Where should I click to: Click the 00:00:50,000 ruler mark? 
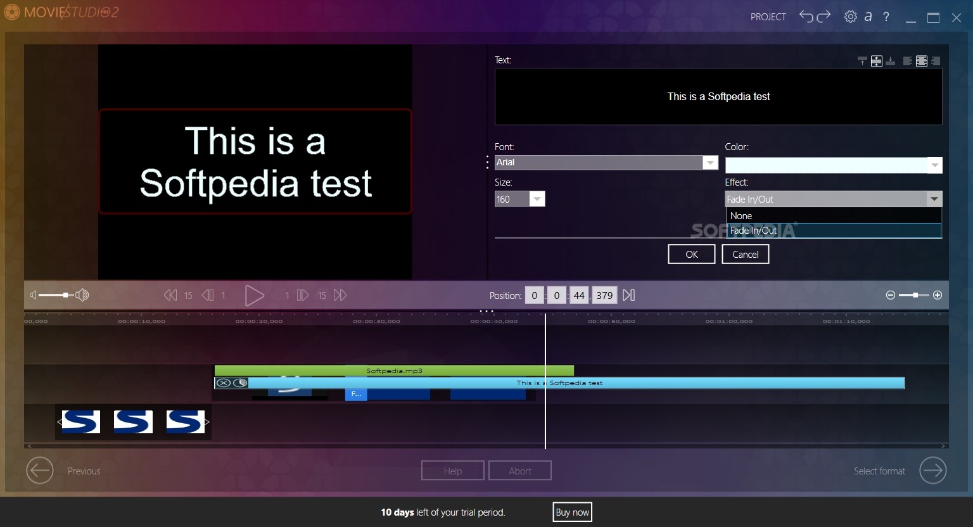611,321
